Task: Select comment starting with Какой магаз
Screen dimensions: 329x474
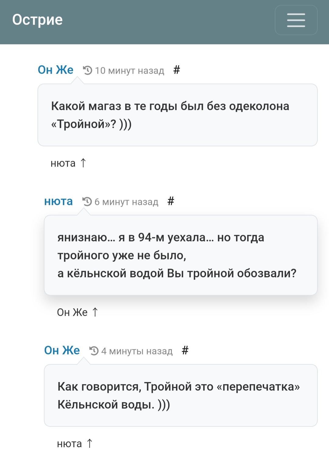Action: click(178, 115)
